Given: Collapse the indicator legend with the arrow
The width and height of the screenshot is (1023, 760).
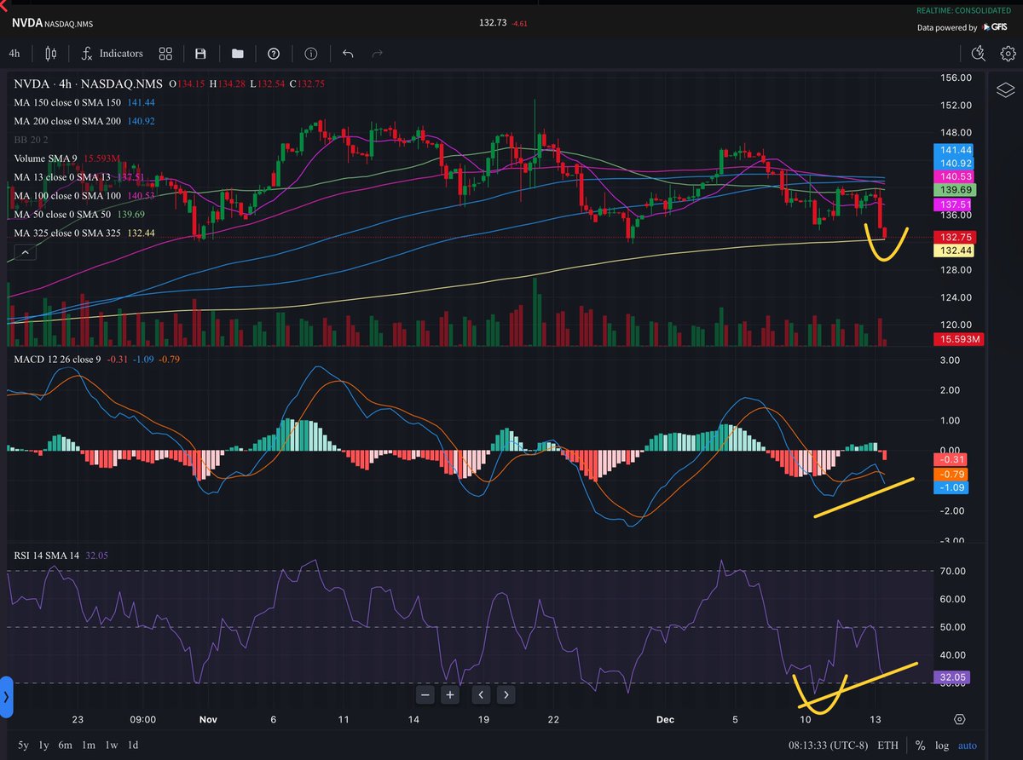Looking at the screenshot, I should pyautogui.click(x=25, y=252).
